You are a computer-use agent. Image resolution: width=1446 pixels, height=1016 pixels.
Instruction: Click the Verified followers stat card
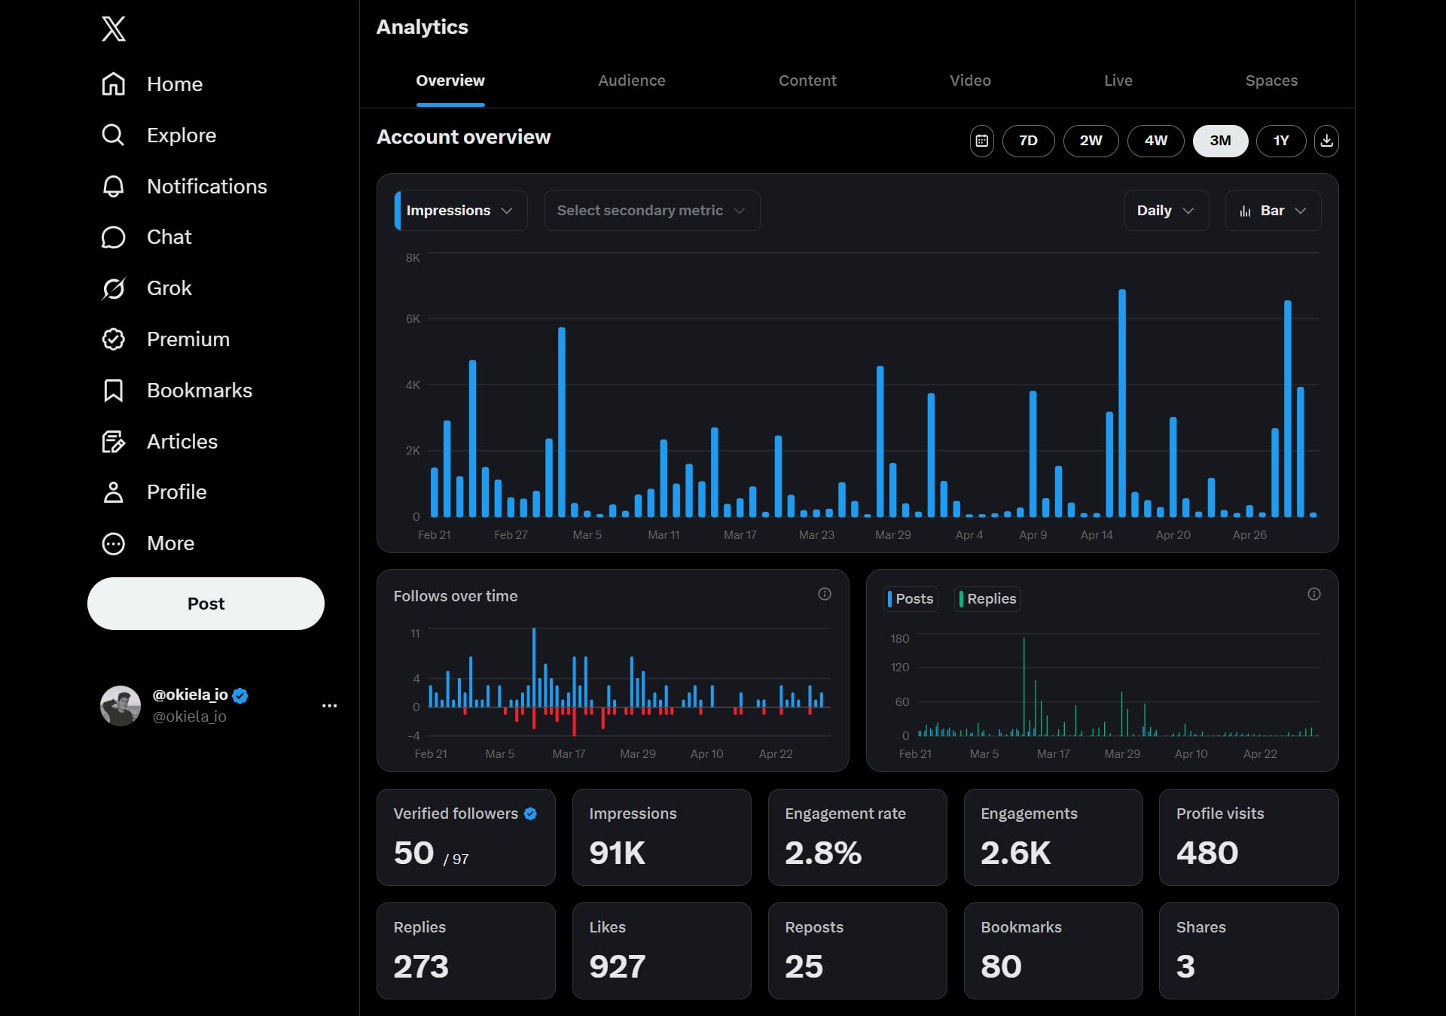pyautogui.click(x=466, y=838)
